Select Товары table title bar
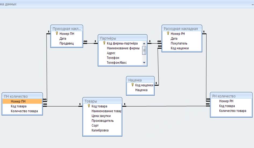The height and width of the screenshot is (148, 254). [102, 101]
